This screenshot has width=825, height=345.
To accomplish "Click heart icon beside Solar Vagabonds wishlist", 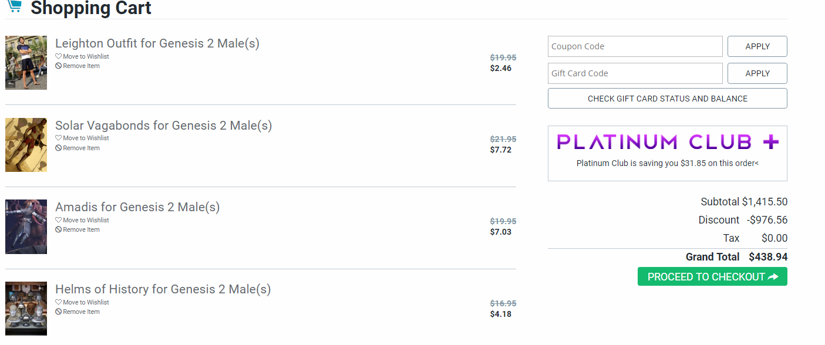I will (x=58, y=138).
